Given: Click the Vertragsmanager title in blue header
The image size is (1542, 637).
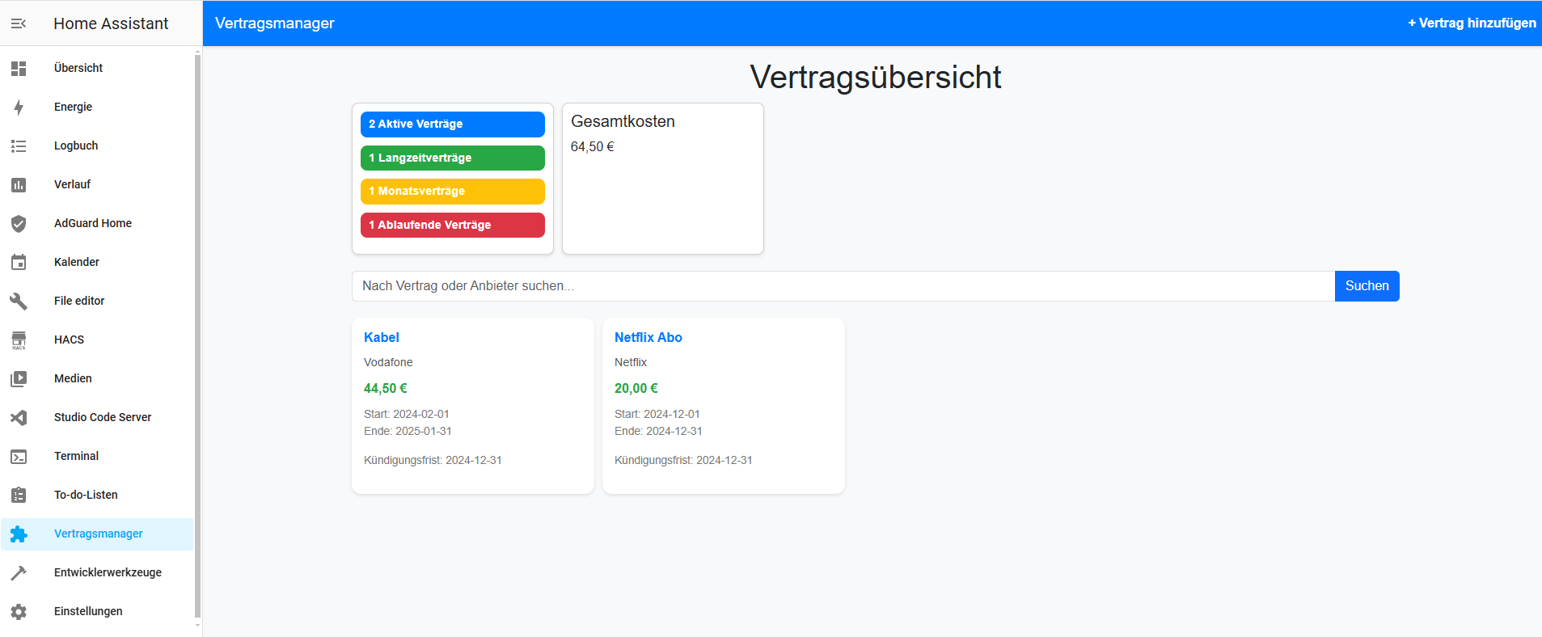Looking at the screenshot, I should pos(275,23).
